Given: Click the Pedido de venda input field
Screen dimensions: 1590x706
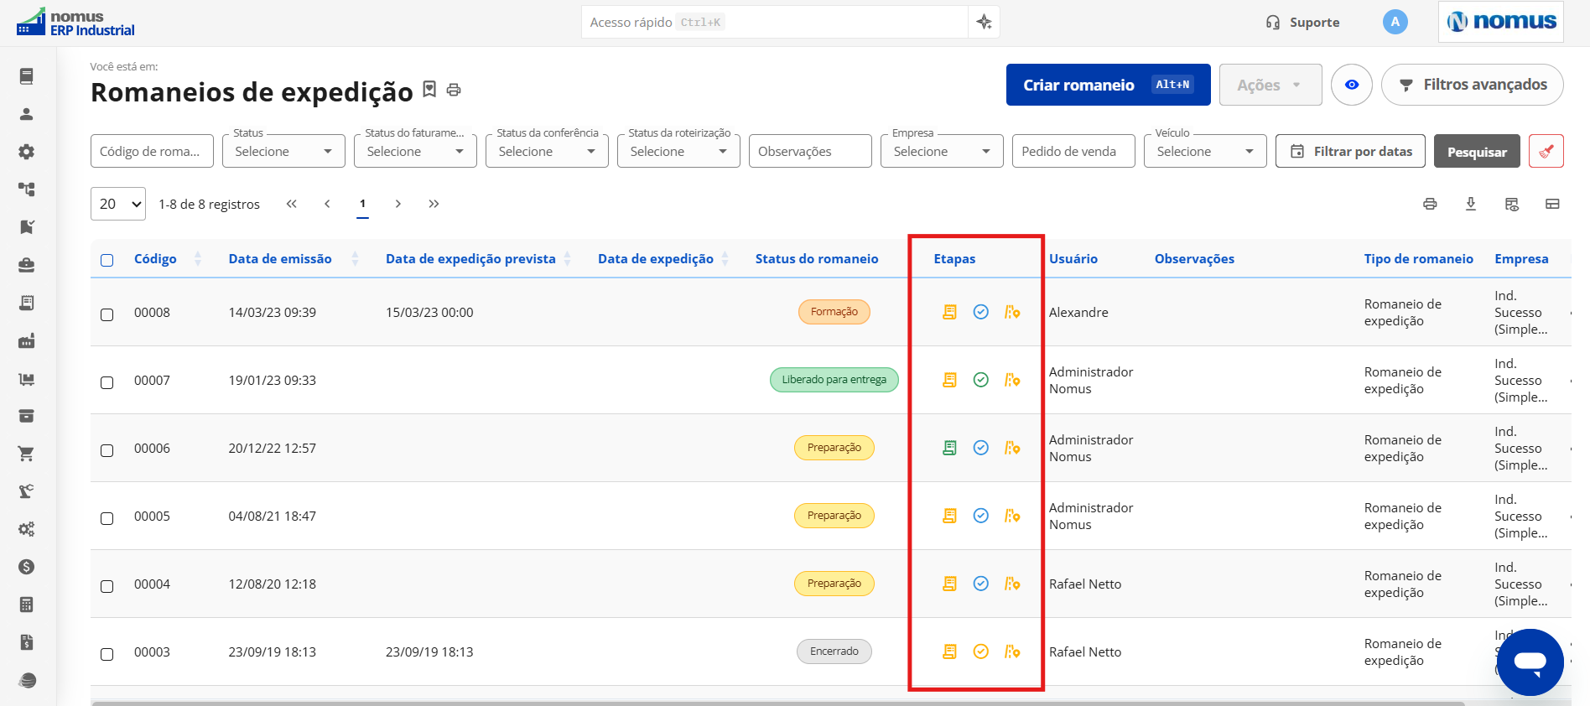Looking at the screenshot, I should [1073, 152].
